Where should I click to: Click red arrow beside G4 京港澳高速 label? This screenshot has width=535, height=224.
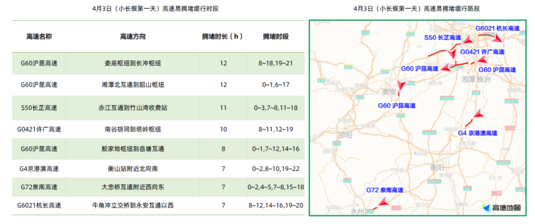coord(478,115)
